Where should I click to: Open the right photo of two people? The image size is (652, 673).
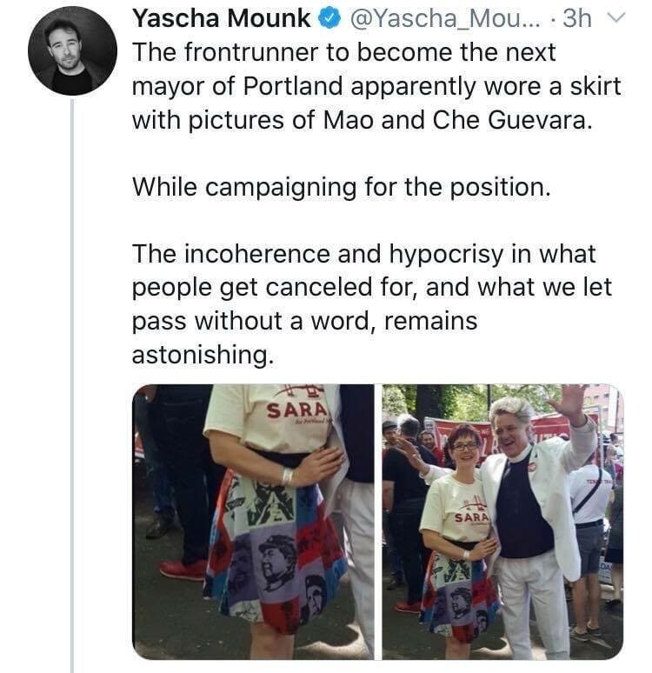pyautogui.click(x=502, y=521)
